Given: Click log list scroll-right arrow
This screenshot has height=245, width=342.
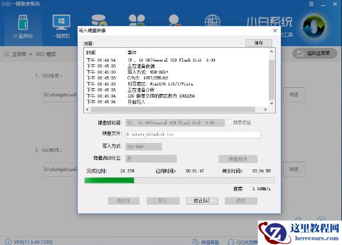Looking at the screenshot, I should point(265,109).
